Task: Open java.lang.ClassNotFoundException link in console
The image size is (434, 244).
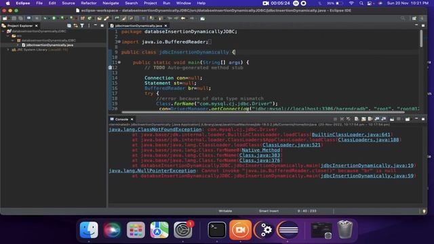Action: (x=155, y=129)
